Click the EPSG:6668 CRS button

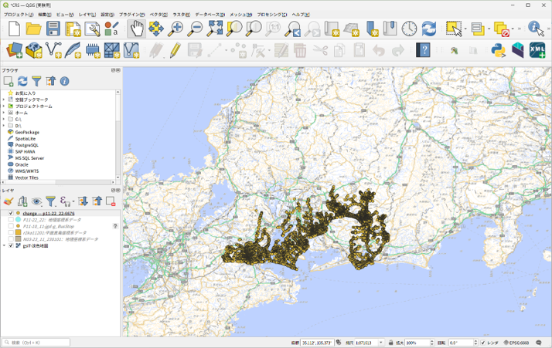[517, 343]
